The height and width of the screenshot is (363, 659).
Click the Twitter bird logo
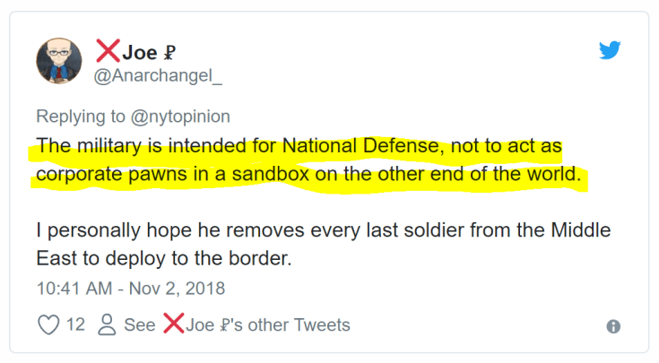click(x=610, y=51)
